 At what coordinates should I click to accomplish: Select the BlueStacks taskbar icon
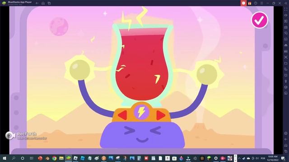tap(68, 158)
